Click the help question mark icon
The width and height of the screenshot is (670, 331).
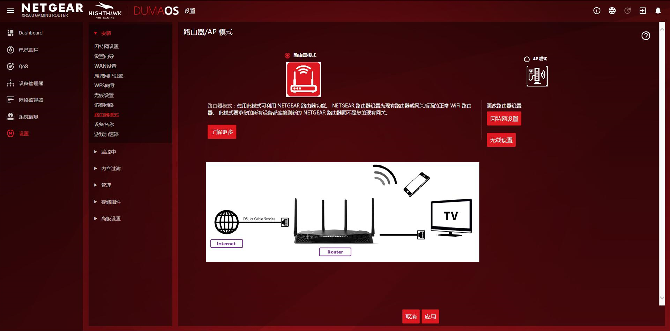(x=645, y=36)
